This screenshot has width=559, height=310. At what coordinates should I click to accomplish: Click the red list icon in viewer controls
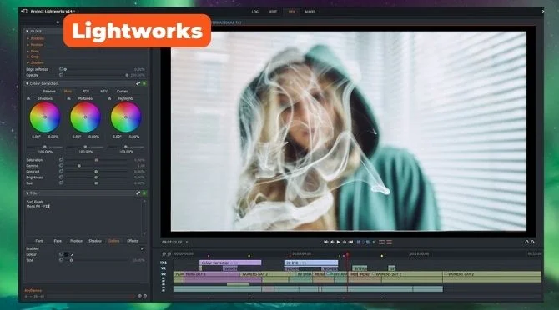[390, 242]
